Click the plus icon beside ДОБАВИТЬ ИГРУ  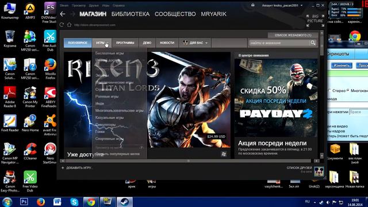pyautogui.click(x=63, y=168)
